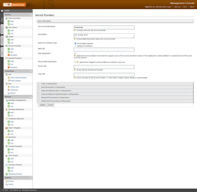Viewport: 197px width, 192px height.
Task: Click the JWKS URI input field
Action: [104, 49]
